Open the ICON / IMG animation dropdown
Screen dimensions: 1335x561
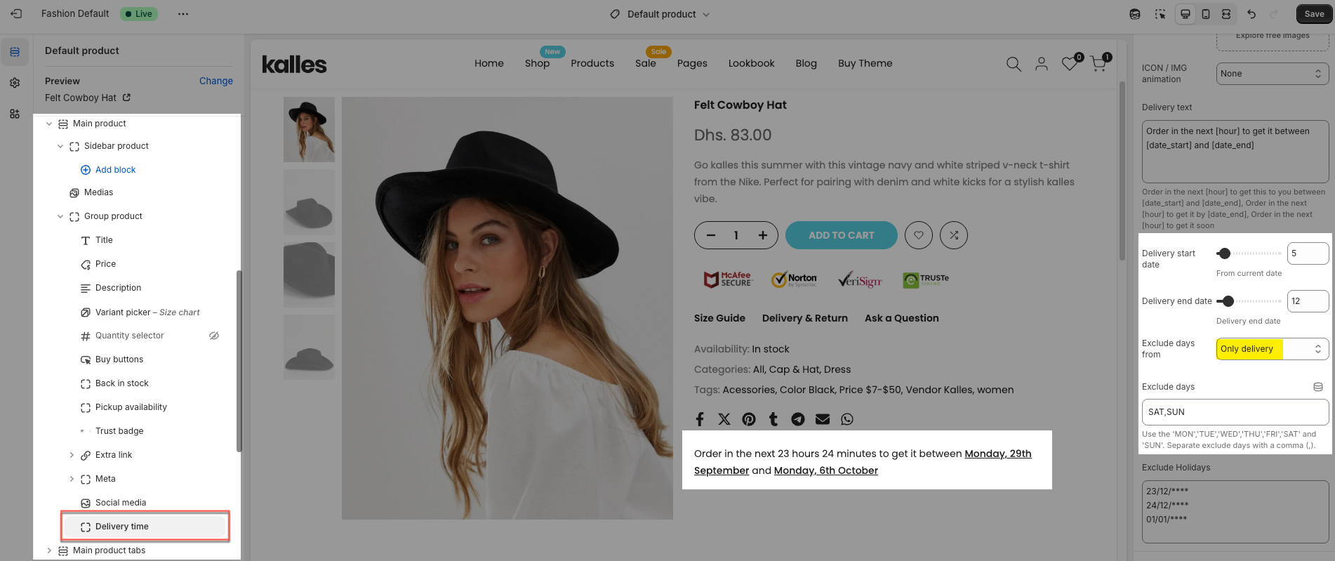pos(1272,74)
